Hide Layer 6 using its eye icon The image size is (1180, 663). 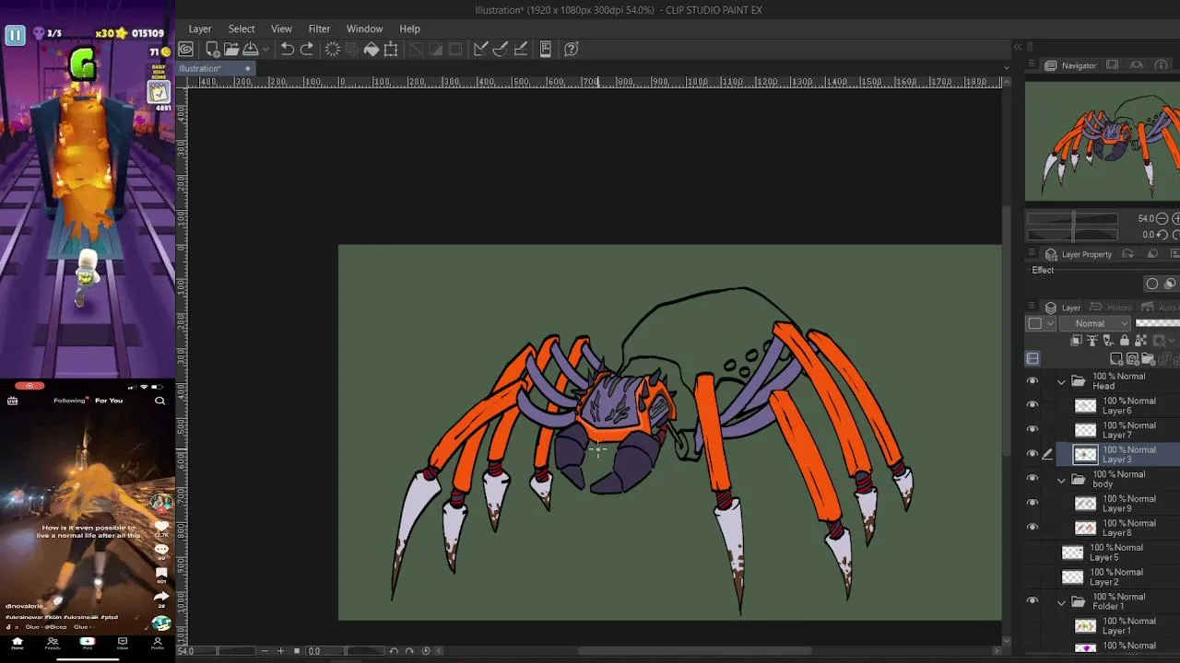1032,405
